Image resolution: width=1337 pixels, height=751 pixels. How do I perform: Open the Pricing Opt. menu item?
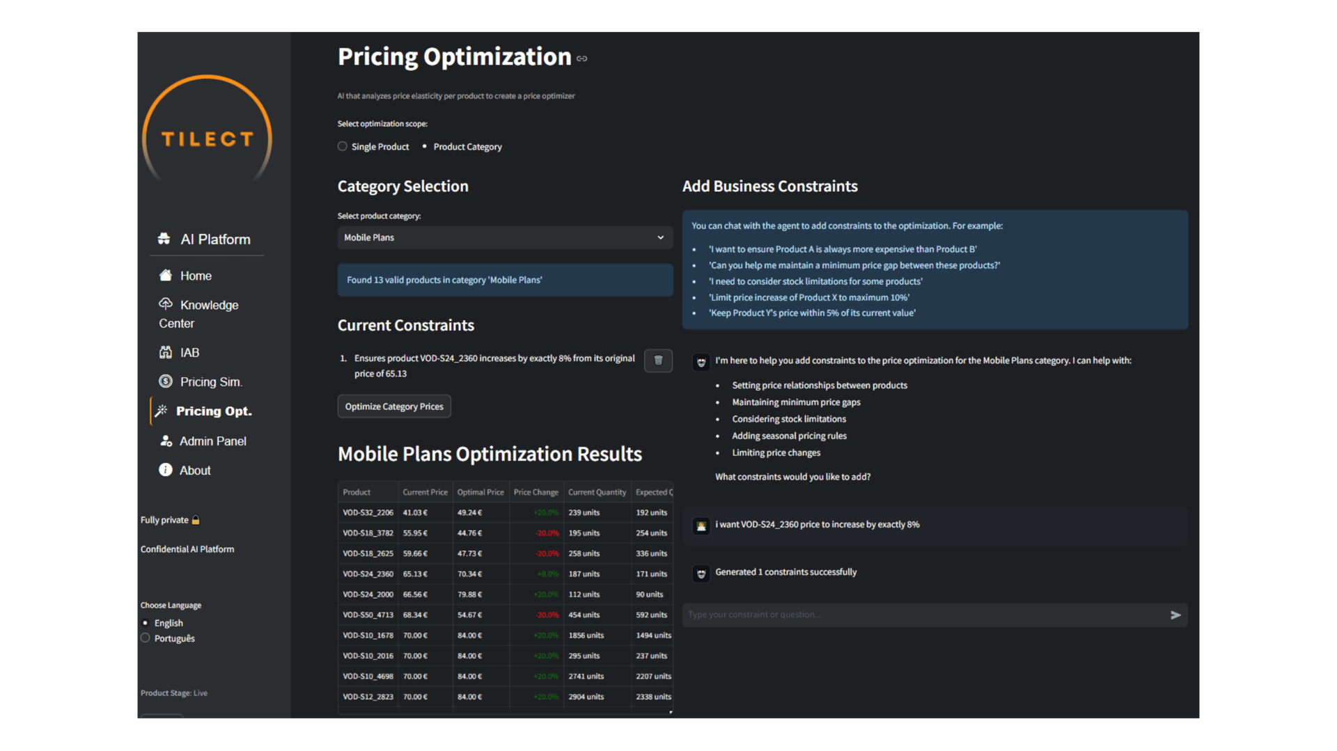point(213,411)
